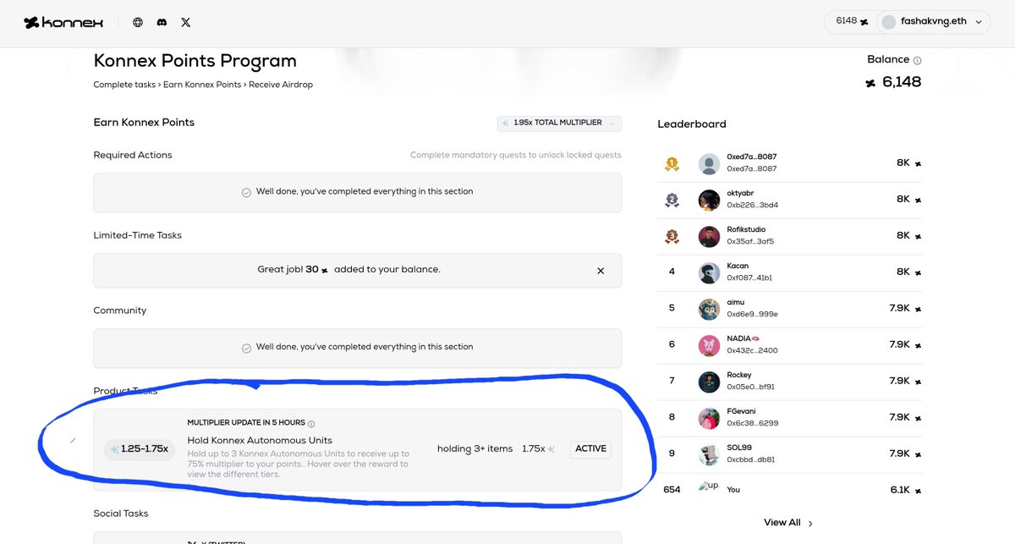This screenshot has height=544, width=1015.
Task: Click the Leaderboard heading
Action: click(692, 124)
